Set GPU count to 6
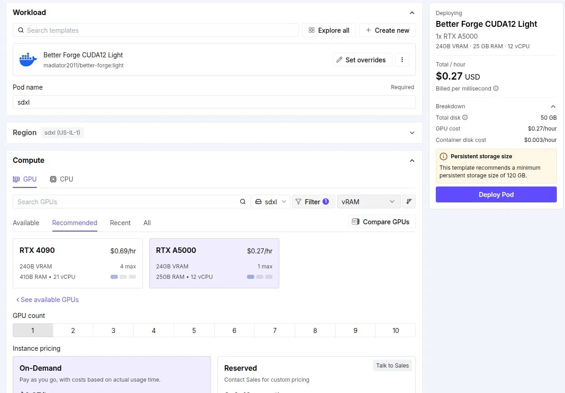 click(x=234, y=330)
